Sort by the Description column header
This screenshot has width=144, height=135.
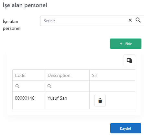pyautogui.click(x=67, y=75)
